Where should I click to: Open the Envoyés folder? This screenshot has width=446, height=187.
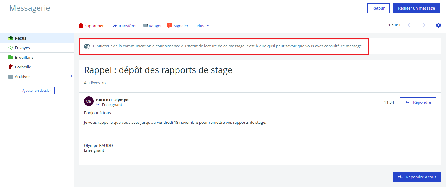click(x=22, y=48)
